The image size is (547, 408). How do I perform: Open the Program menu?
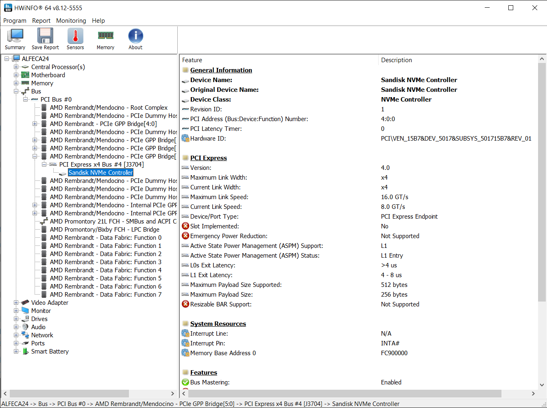point(15,20)
